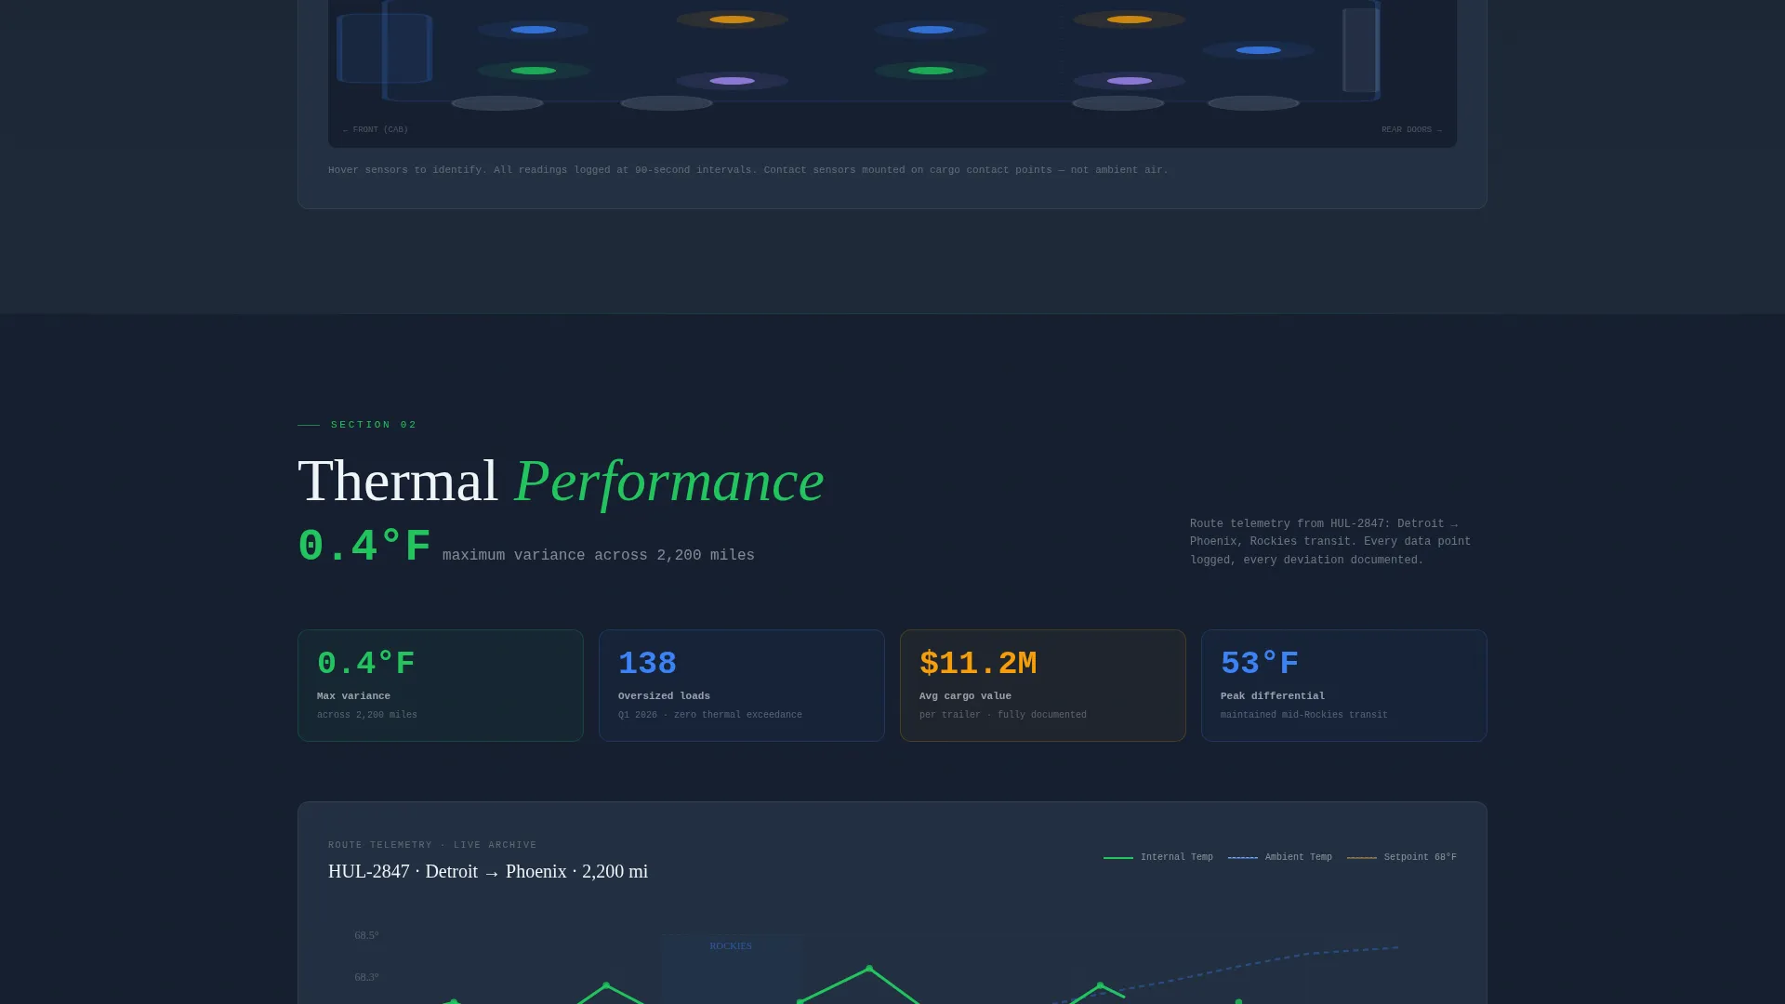Click 'ROUTE TELEMETRY · LIVE ARCHIVE' label

[x=432, y=845]
